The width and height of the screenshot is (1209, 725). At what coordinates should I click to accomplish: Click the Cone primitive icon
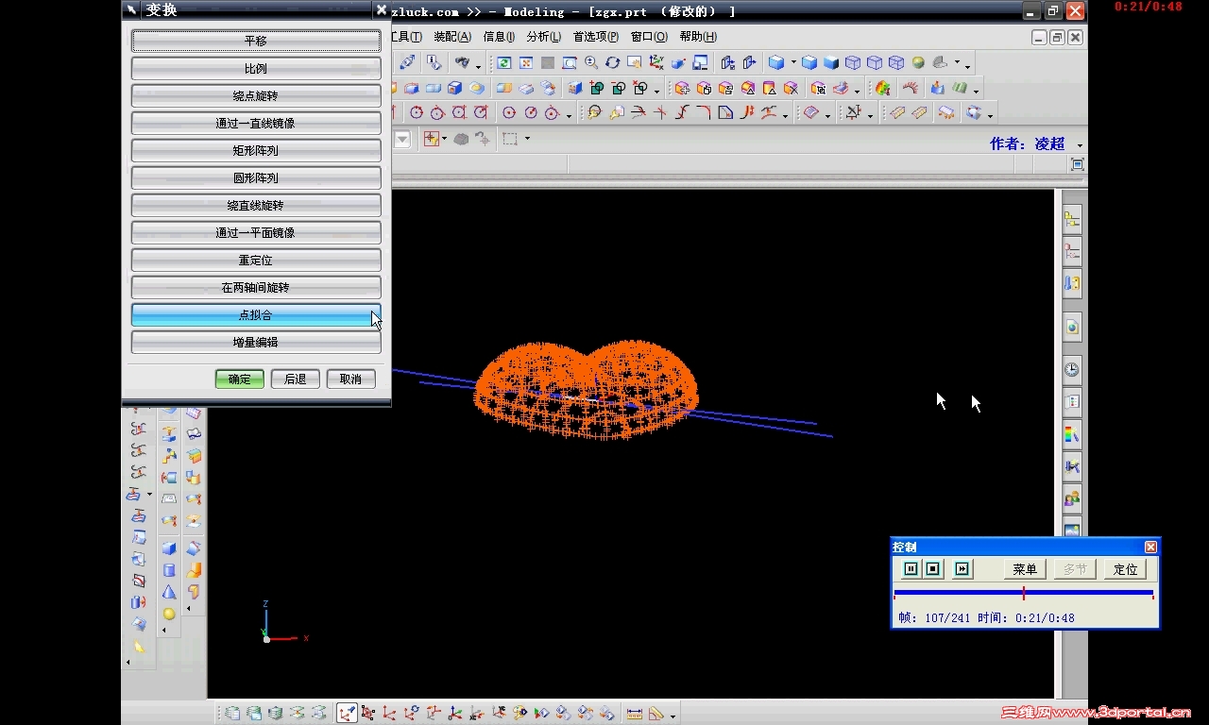169,592
